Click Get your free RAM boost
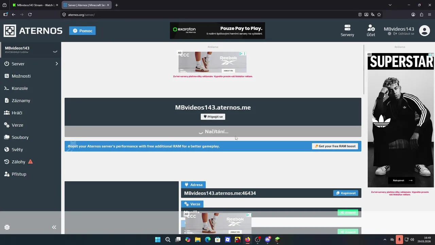 335,146
